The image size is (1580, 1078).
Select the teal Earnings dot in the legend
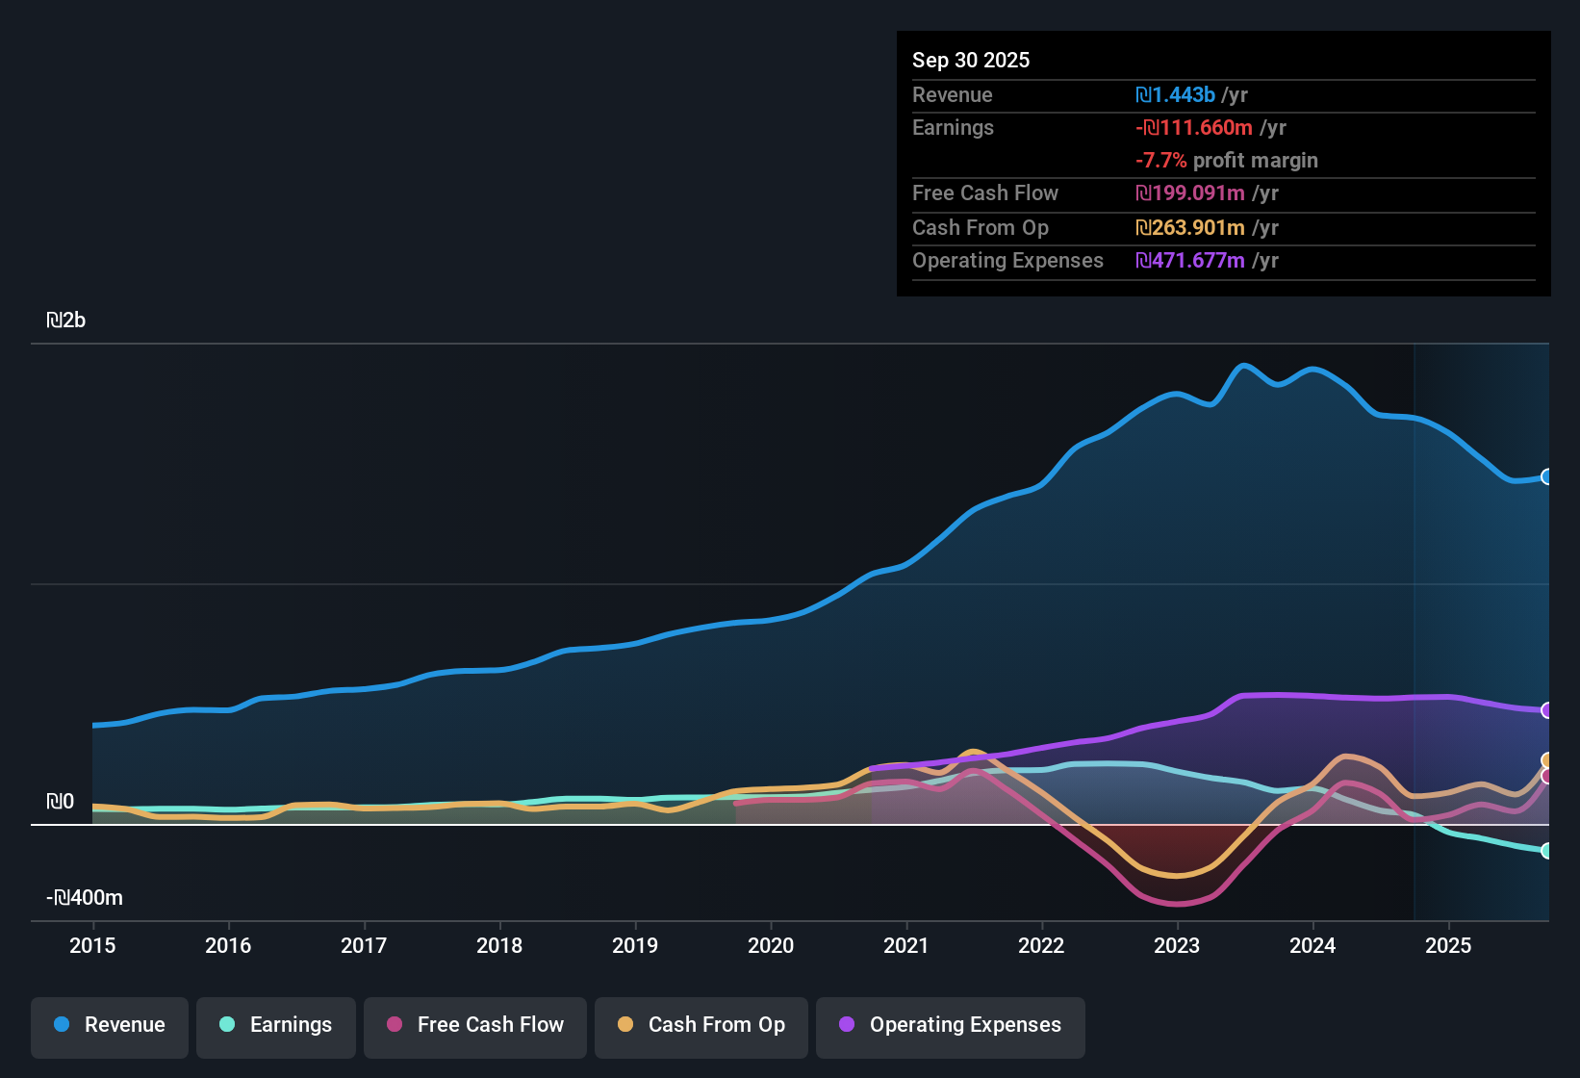[x=227, y=1025]
